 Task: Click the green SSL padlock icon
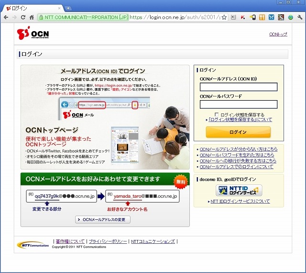click(x=41, y=17)
